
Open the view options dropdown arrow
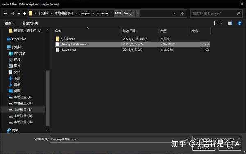tap(222, 23)
